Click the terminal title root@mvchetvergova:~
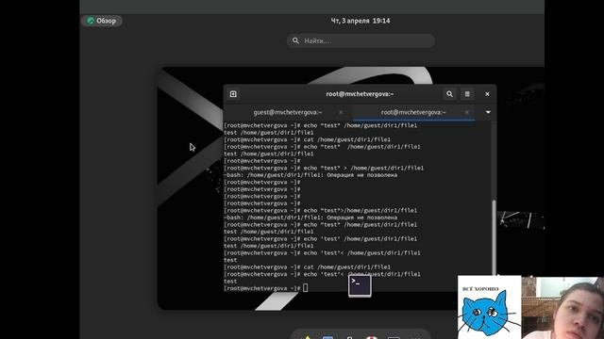Viewport: 604px width, 339px height. click(x=360, y=94)
